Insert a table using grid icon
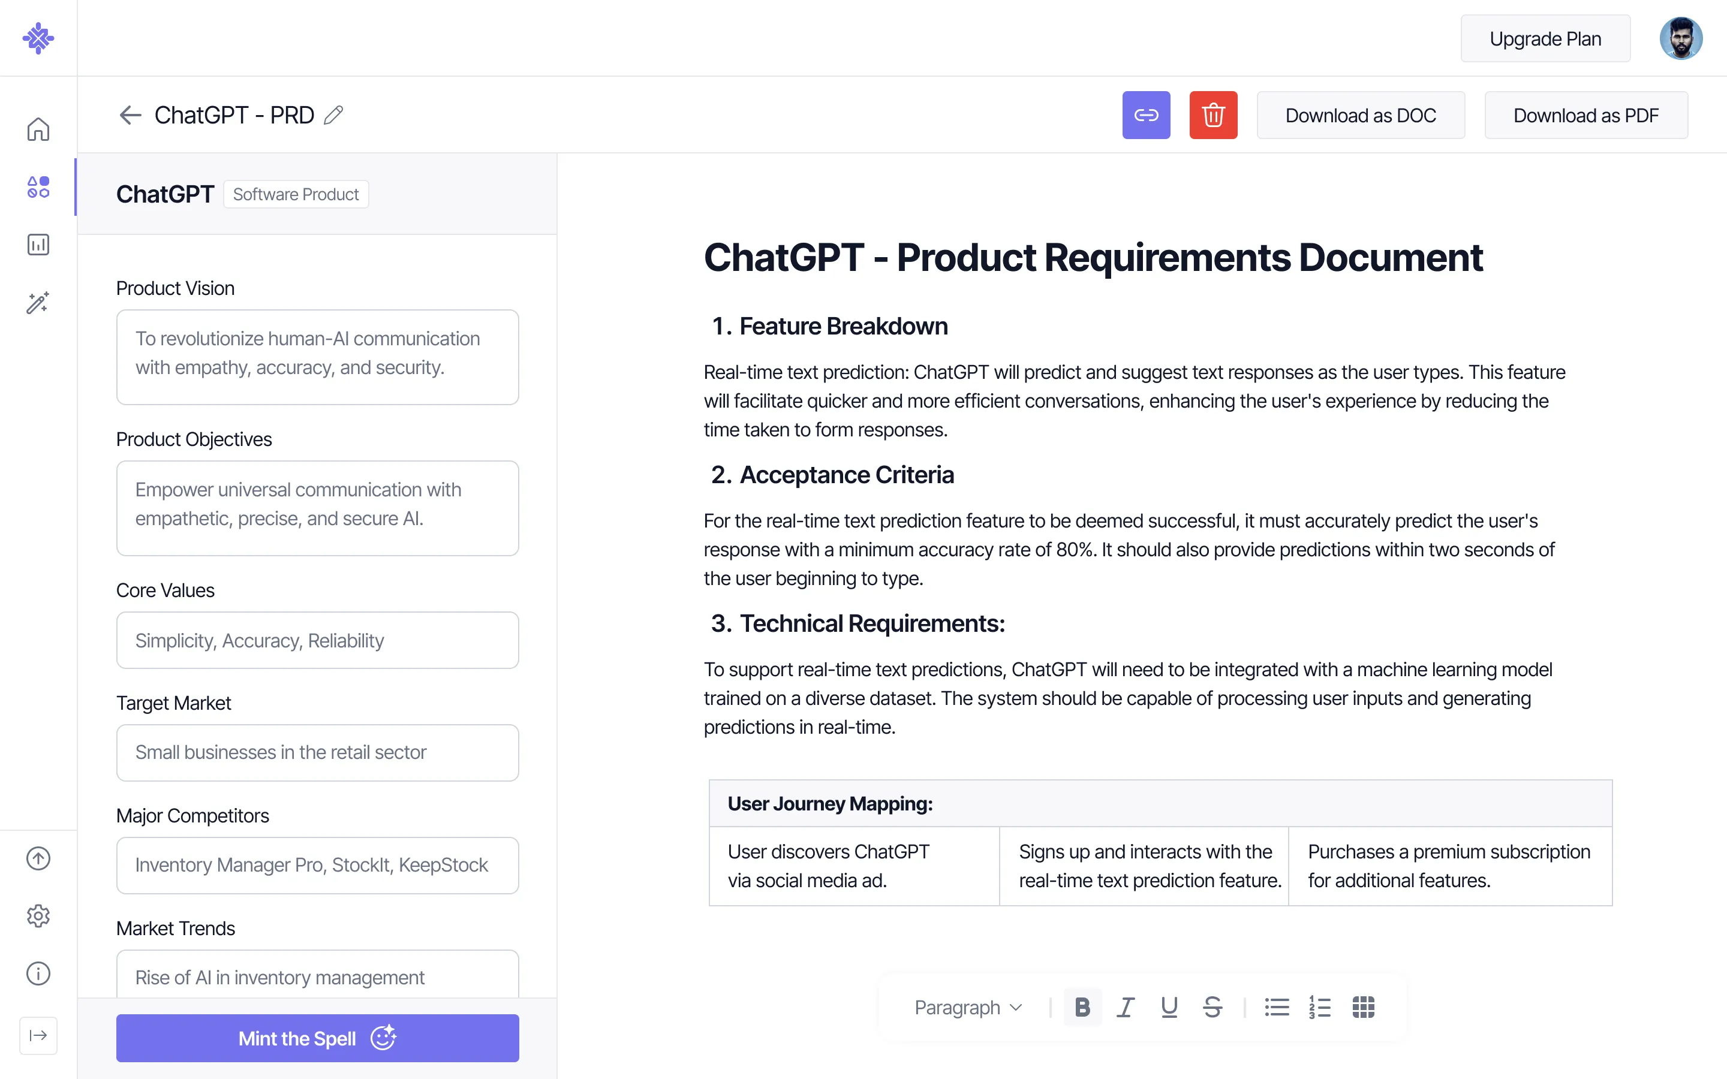 coord(1363,1007)
